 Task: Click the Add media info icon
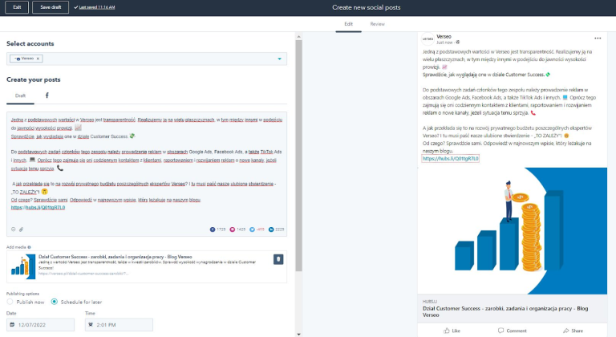pos(29,247)
